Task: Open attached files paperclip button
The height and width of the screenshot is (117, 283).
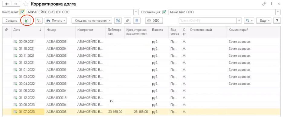Action: coord(127,21)
